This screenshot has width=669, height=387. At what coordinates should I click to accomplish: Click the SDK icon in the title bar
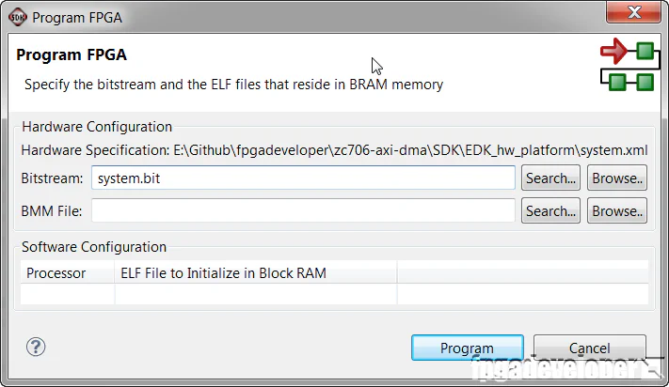click(18, 17)
